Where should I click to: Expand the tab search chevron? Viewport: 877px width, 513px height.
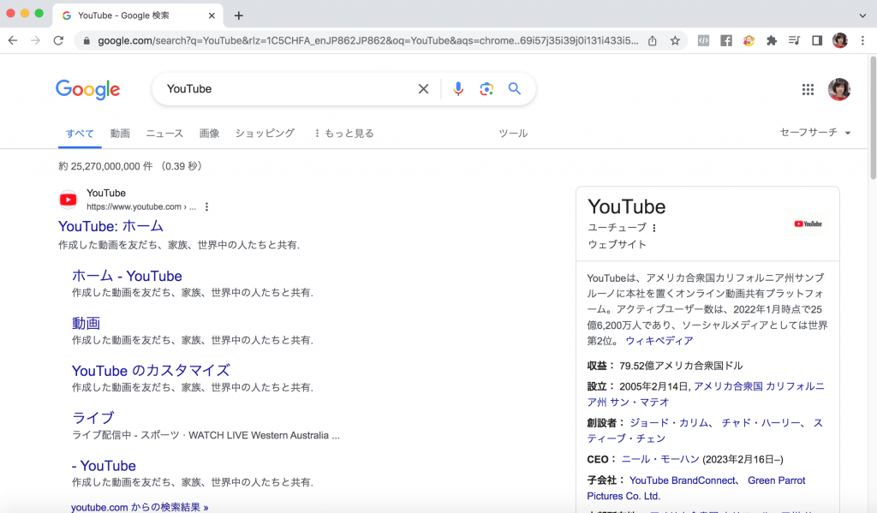pyautogui.click(x=862, y=15)
